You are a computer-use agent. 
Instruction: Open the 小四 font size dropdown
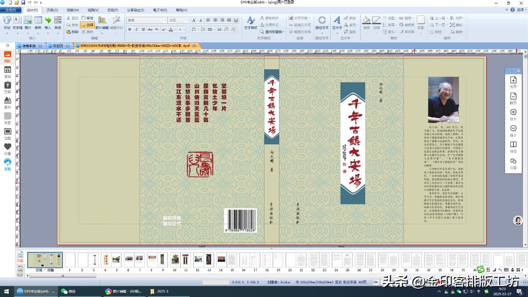pos(187,20)
